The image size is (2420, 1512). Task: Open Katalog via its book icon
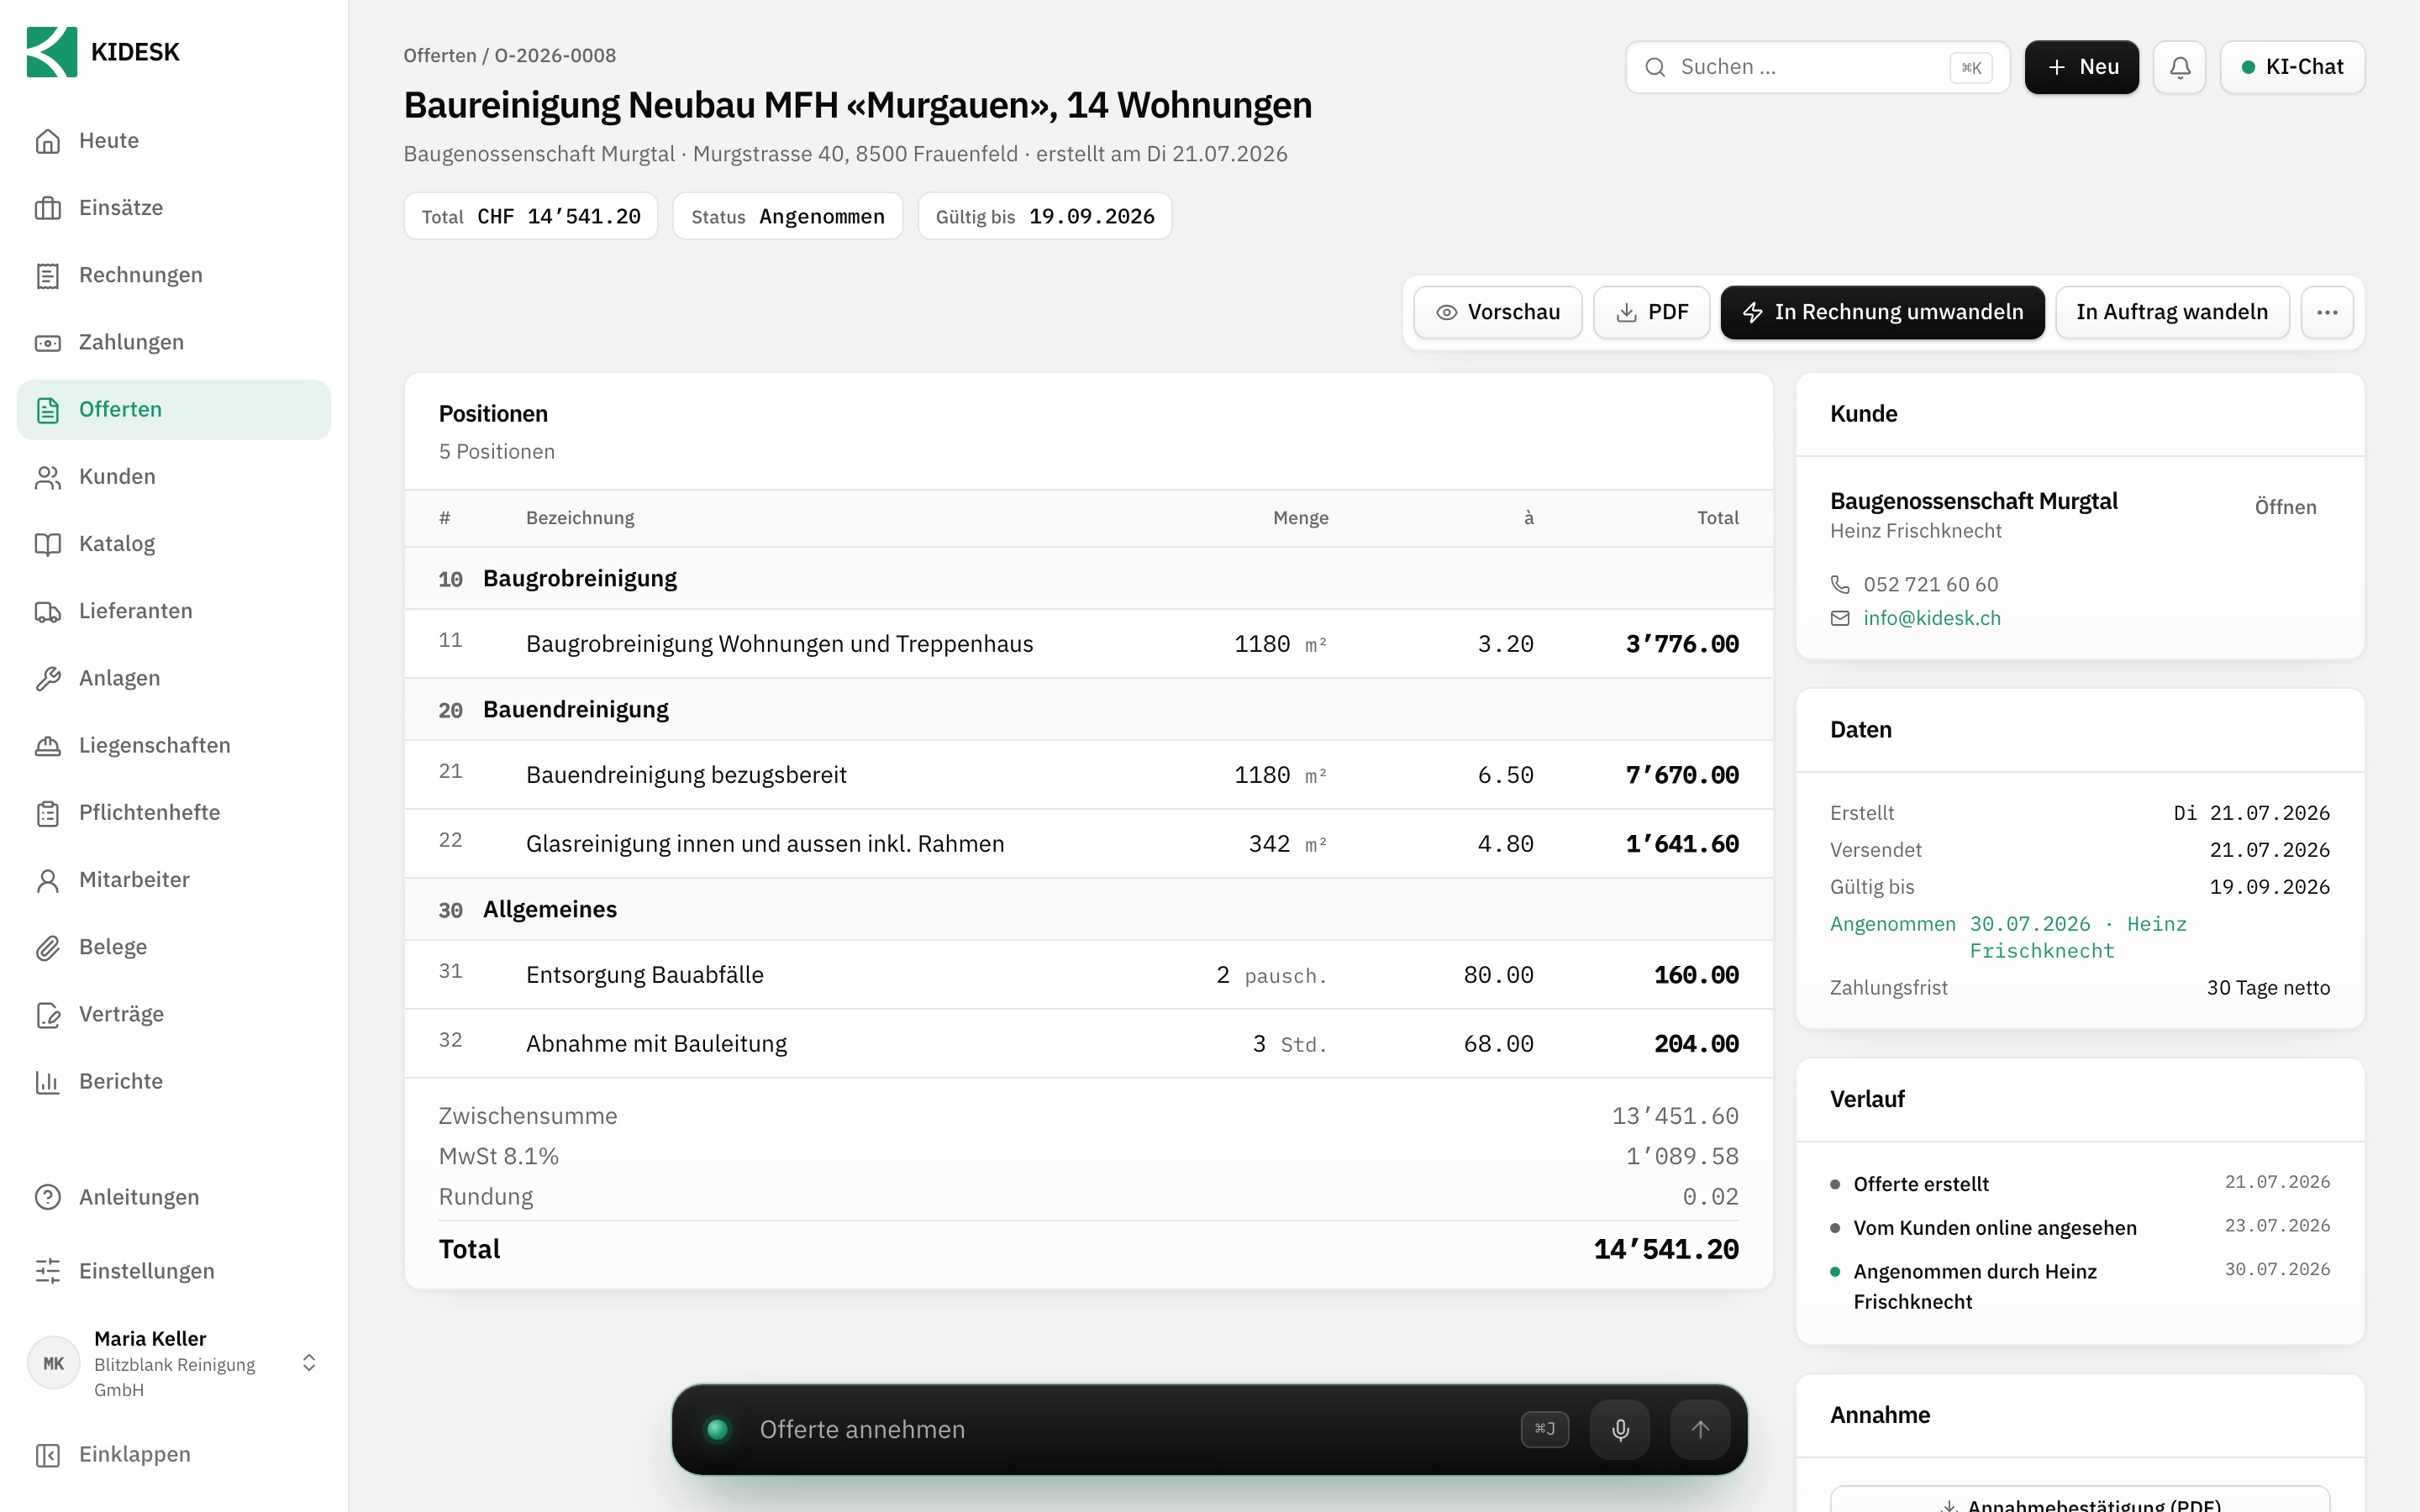[48, 544]
